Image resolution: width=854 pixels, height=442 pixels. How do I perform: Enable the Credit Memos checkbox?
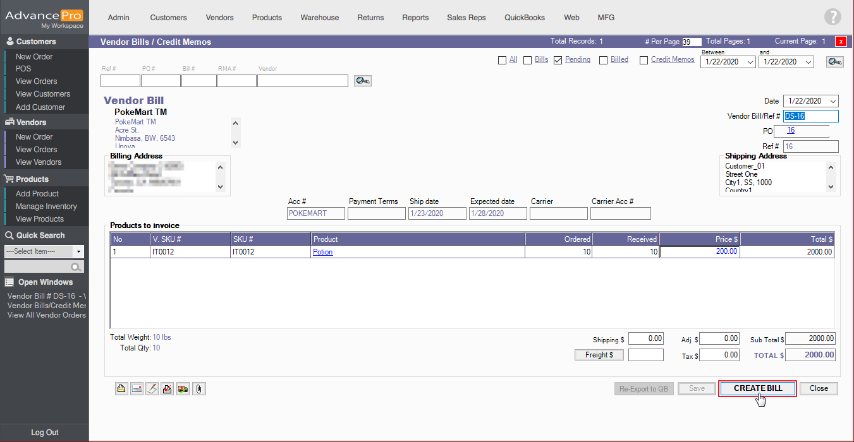tap(644, 61)
